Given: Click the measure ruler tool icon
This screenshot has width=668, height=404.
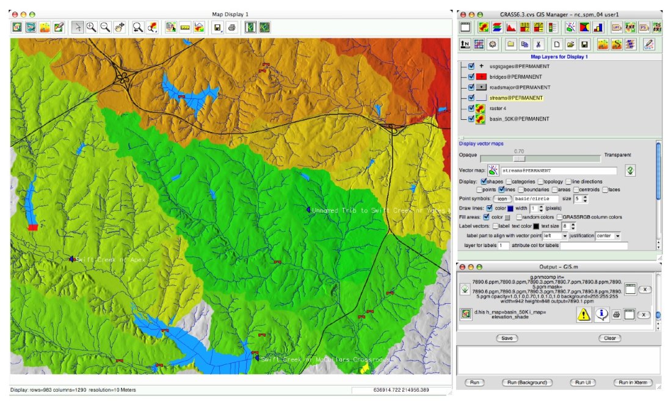Looking at the screenshot, I should click(185, 27).
